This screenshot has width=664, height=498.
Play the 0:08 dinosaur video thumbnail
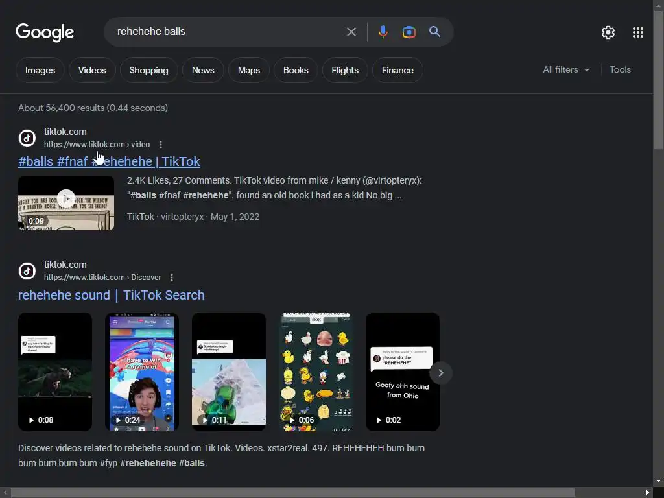coord(55,372)
